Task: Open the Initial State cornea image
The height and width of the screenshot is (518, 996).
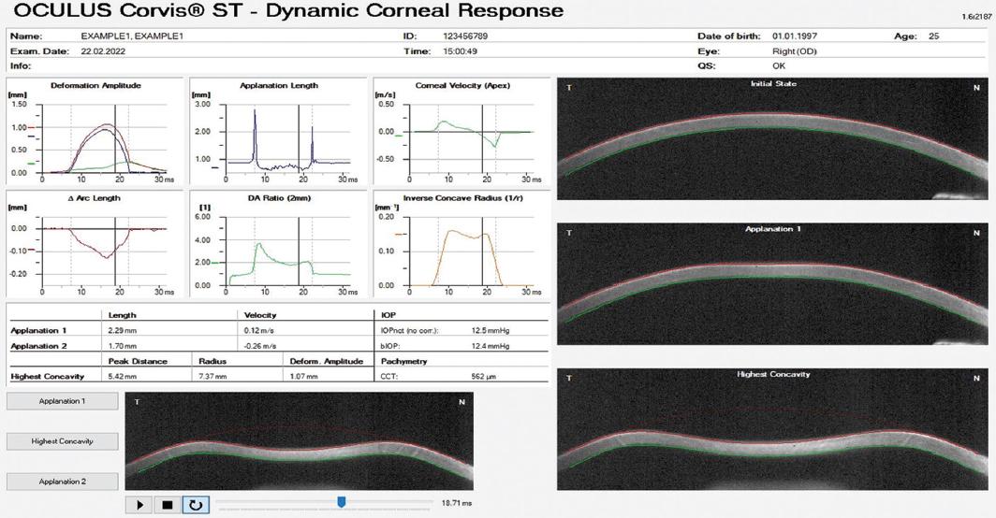Action: tap(772, 138)
